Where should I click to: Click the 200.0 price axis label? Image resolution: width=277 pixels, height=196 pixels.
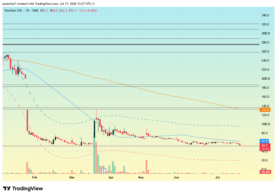point(265,78)
